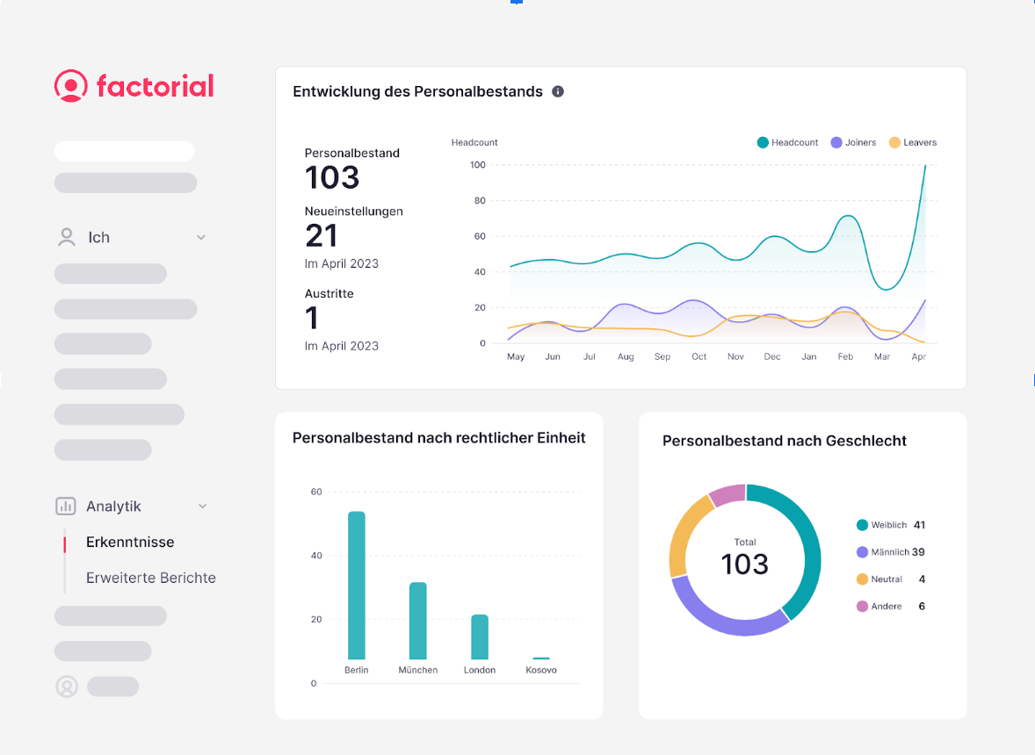Click the donut chart Total 103 center
This screenshot has height=755, width=1035.
(745, 559)
